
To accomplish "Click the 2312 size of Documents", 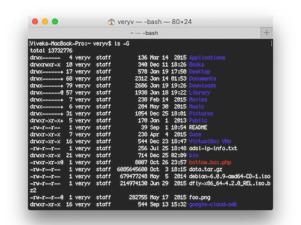I will click(x=141, y=79).
